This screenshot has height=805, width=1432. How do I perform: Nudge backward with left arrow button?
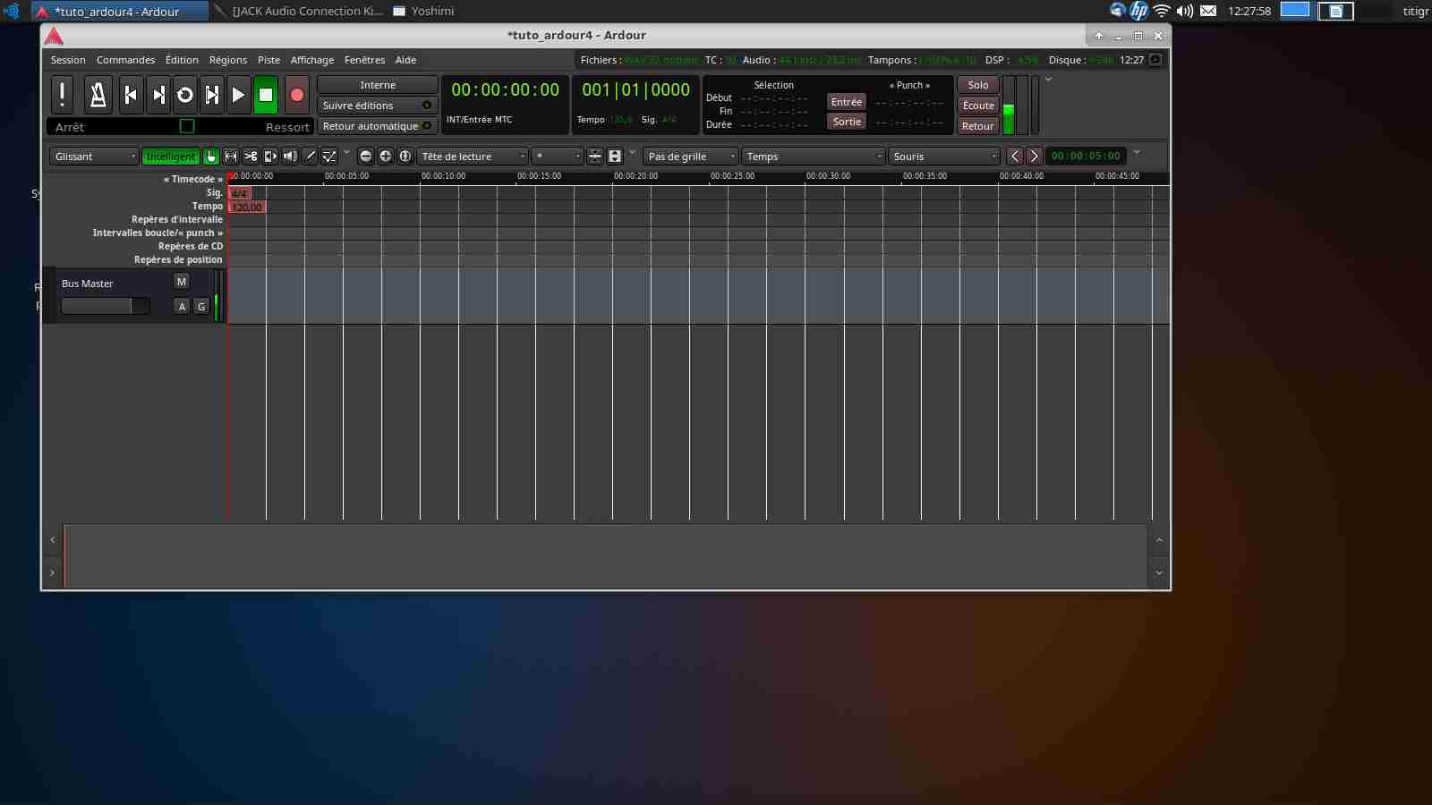[1015, 157]
